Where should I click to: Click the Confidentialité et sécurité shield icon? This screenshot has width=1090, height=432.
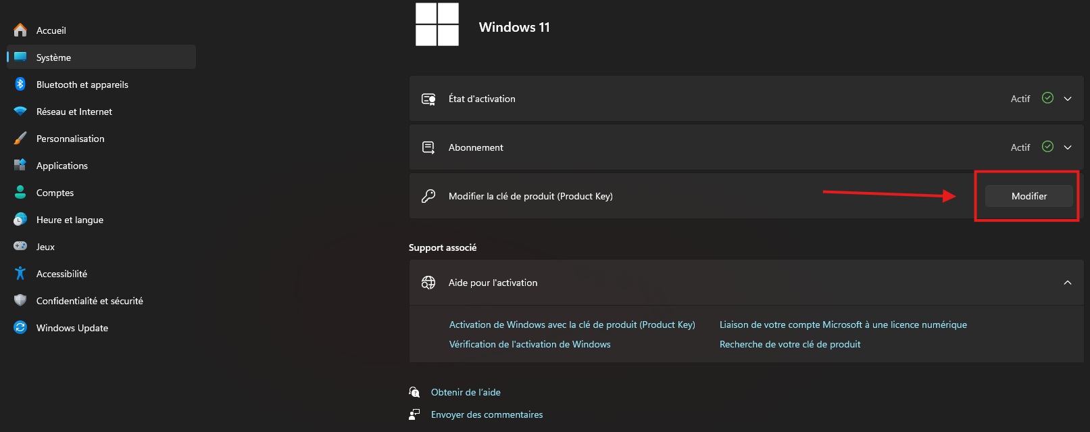[20, 300]
